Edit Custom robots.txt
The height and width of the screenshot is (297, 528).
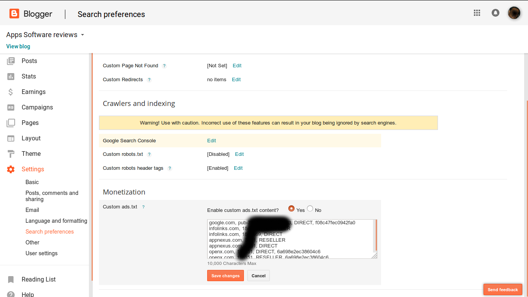239,154
